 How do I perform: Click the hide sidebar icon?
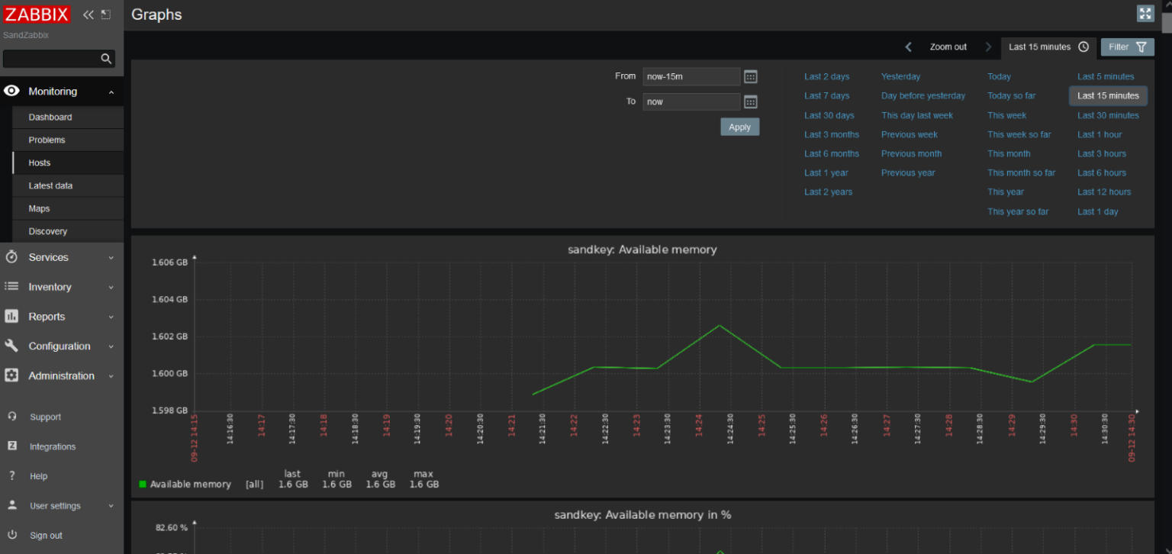tap(106, 14)
